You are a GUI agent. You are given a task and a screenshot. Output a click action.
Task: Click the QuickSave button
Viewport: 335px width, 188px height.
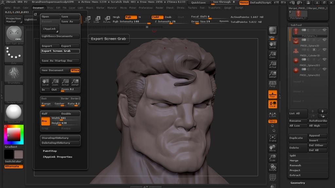199,3
